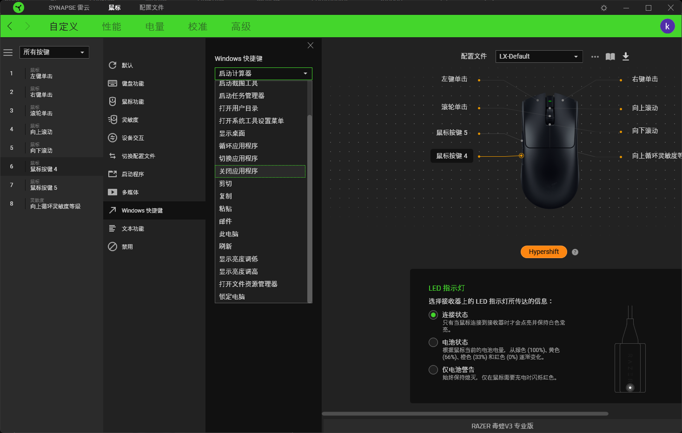This screenshot has width=682, height=433.
Task: Click the horizontal scrollbar at bottom
Action: [465, 413]
